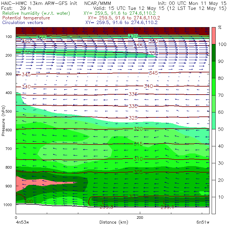Screen dimensions: 228x228
Task: Click the colorbar tick label '10'
Action: tap(221, 197)
